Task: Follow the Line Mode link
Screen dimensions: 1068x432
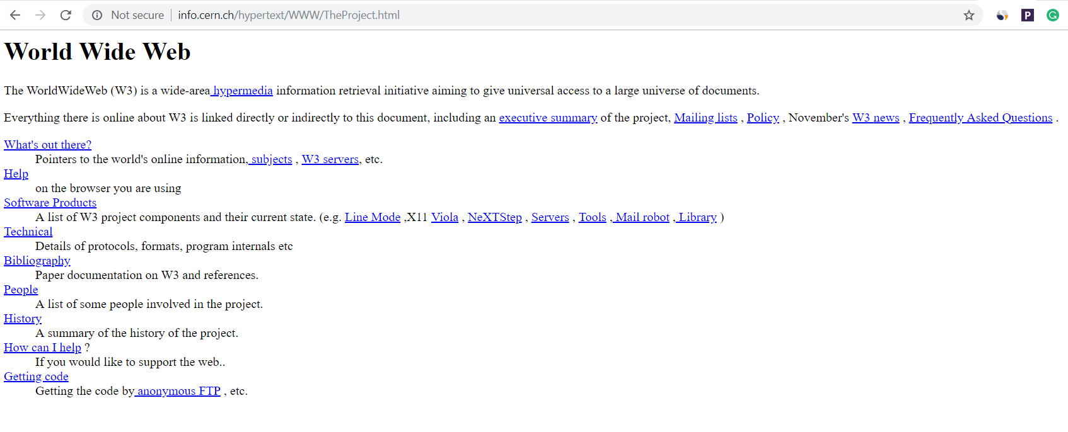Action: [373, 217]
